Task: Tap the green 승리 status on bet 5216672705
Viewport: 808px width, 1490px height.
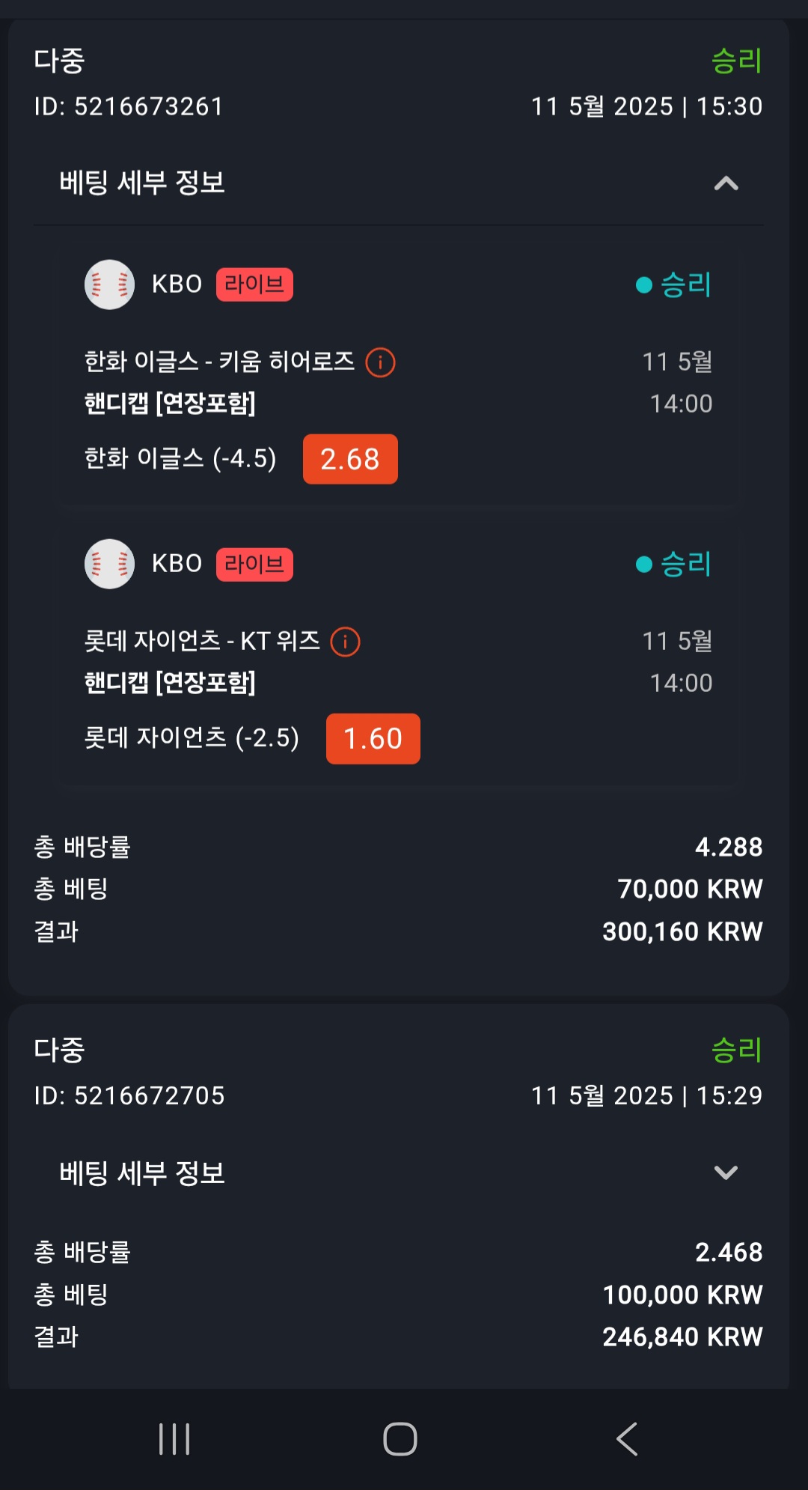Action: [x=736, y=1050]
